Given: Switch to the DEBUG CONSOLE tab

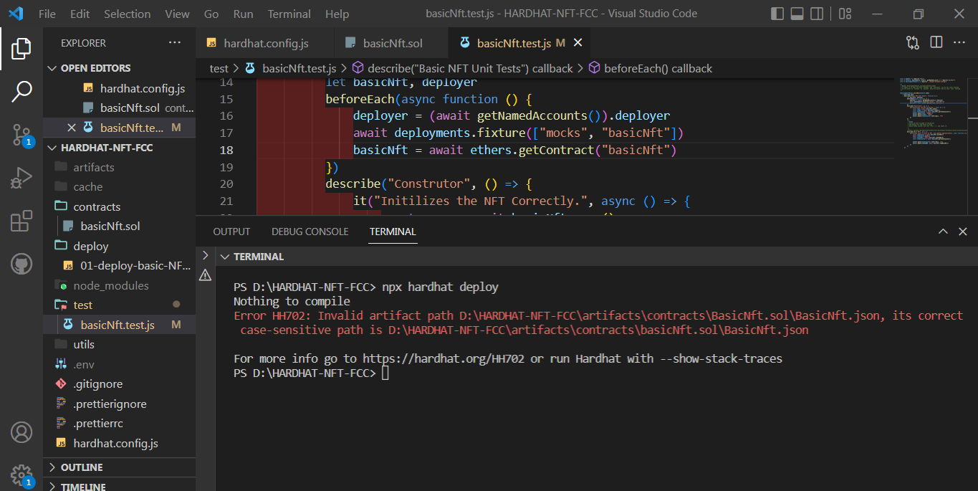Looking at the screenshot, I should click(310, 232).
